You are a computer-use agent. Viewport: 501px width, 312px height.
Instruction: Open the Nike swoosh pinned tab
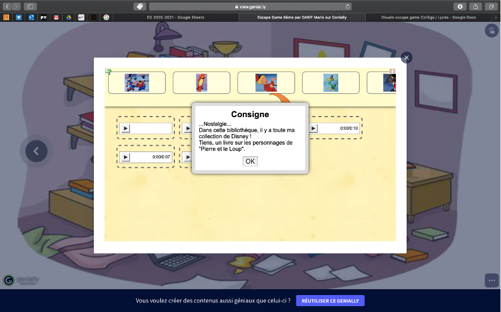click(x=81, y=17)
